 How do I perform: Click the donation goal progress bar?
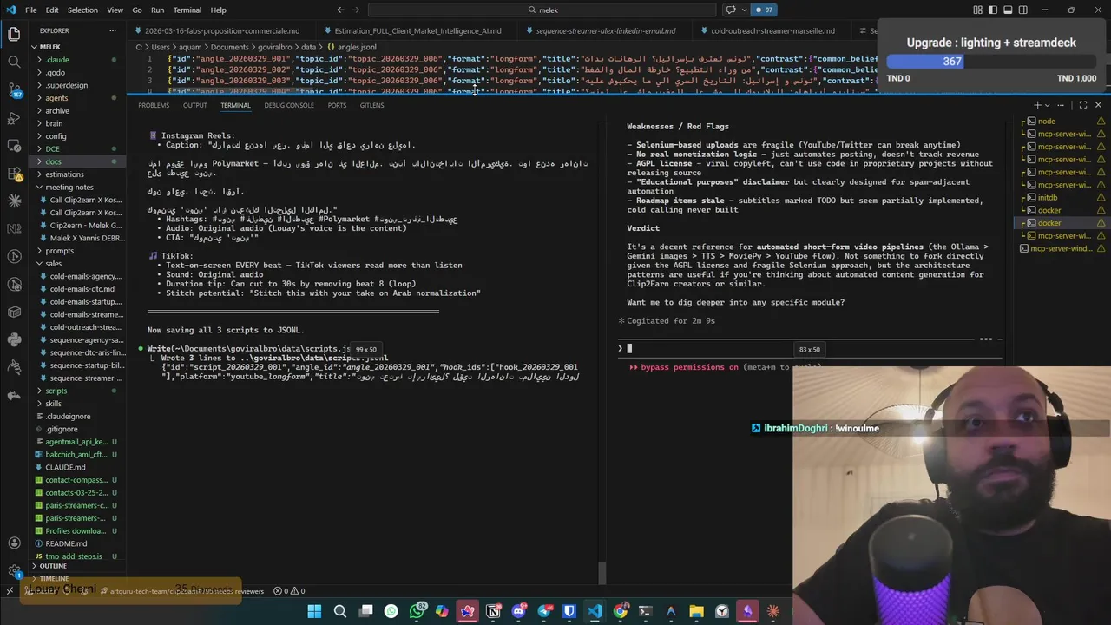(991, 62)
